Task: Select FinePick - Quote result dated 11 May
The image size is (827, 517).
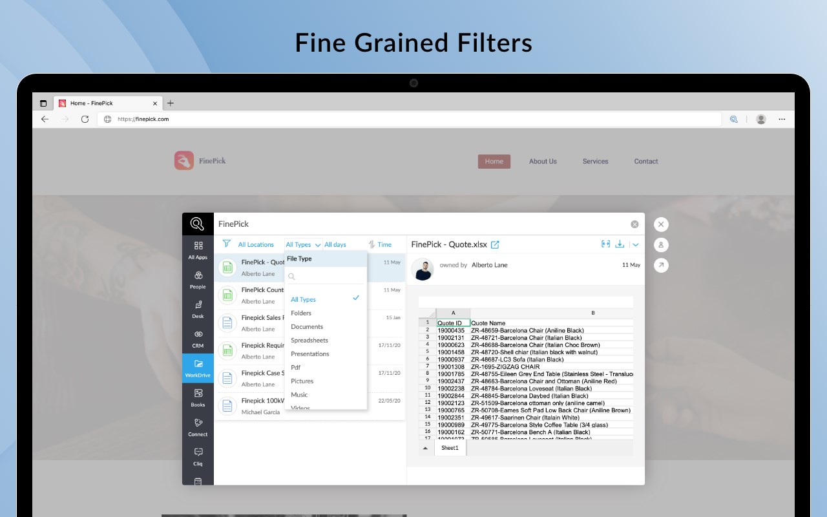Action: [x=310, y=268]
